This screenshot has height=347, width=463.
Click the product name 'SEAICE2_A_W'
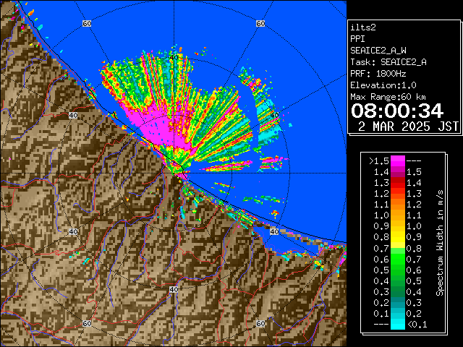click(378, 51)
